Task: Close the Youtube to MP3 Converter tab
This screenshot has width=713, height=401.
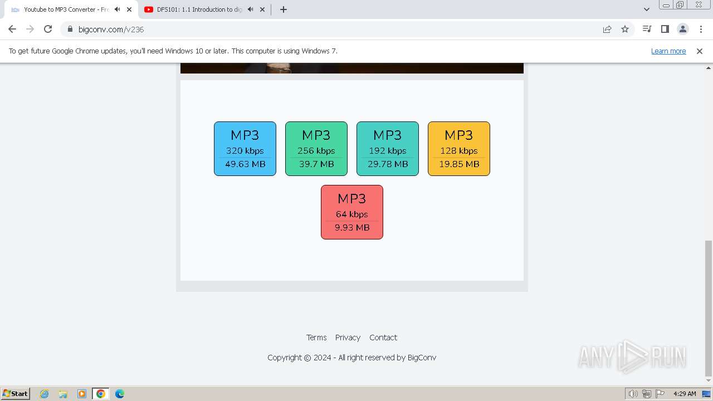Action: tap(129, 9)
